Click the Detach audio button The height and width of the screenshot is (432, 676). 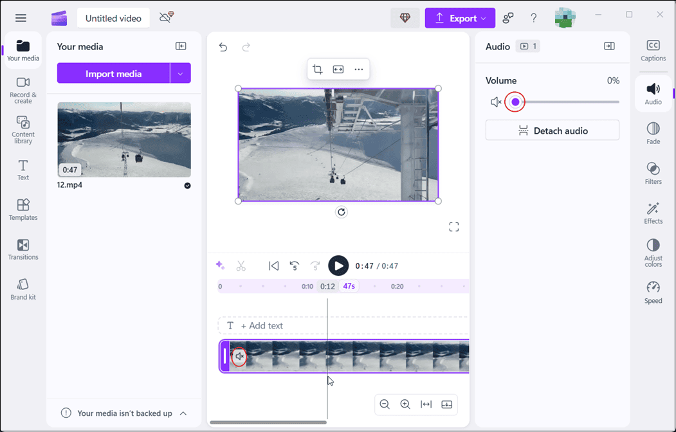click(x=552, y=130)
